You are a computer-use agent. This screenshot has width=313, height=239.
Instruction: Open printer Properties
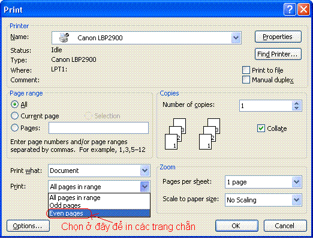[x=278, y=37]
